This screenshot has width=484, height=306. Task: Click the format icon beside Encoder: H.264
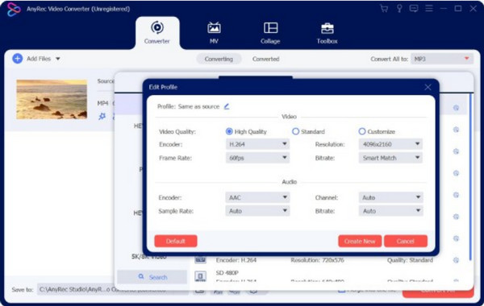click(x=200, y=260)
